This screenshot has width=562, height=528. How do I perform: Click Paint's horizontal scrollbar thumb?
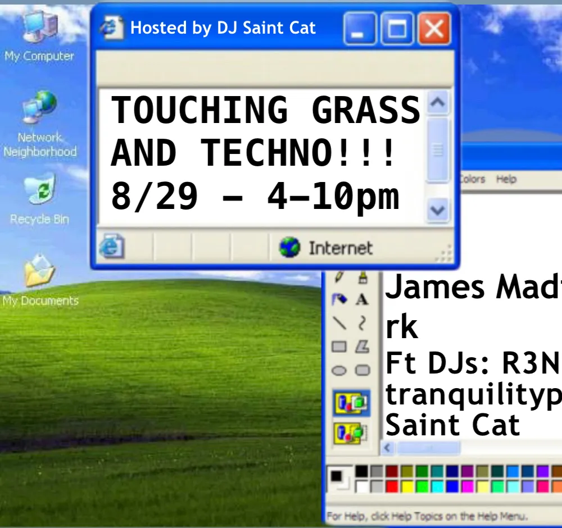(428, 448)
